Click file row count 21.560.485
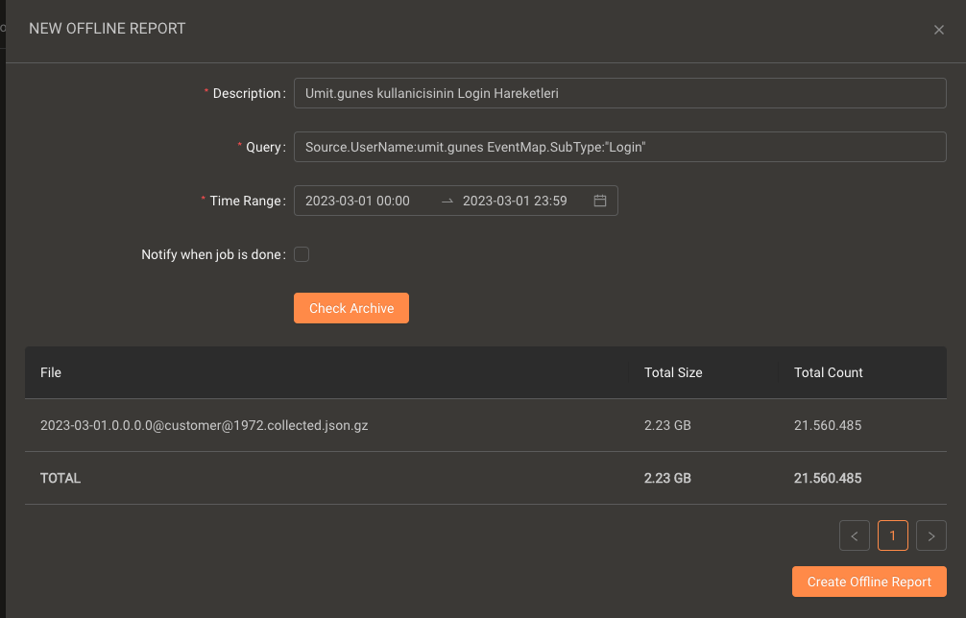The height and width of the screenshot is (618, 966). 828,425
